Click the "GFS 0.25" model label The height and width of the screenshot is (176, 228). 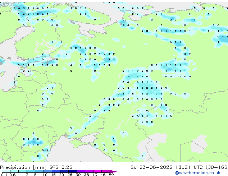click(61, 167)
